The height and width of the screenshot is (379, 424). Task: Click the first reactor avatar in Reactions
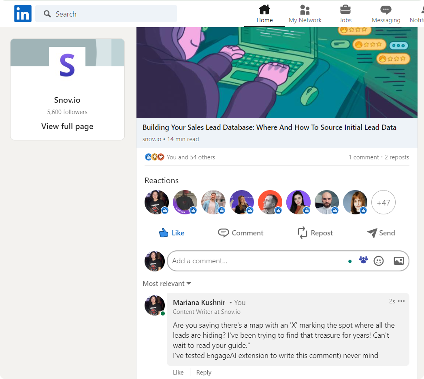point(157,202)
